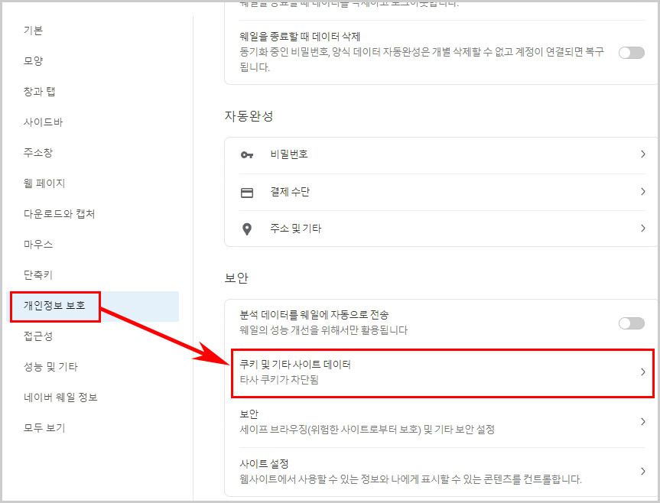This screenshot has width=660, height=503.
Task: Go to 주소창 settings
Action: pyautogui.click(x=38, y=153)
